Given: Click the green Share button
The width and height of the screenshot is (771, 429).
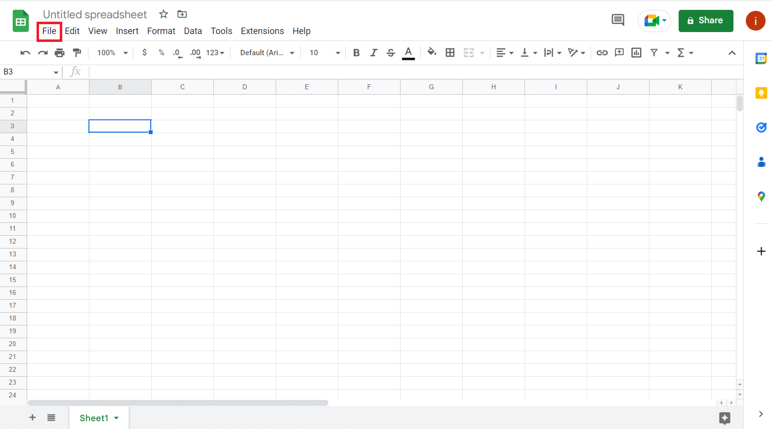Looking at the screenshot, I should tap(706, 21).
